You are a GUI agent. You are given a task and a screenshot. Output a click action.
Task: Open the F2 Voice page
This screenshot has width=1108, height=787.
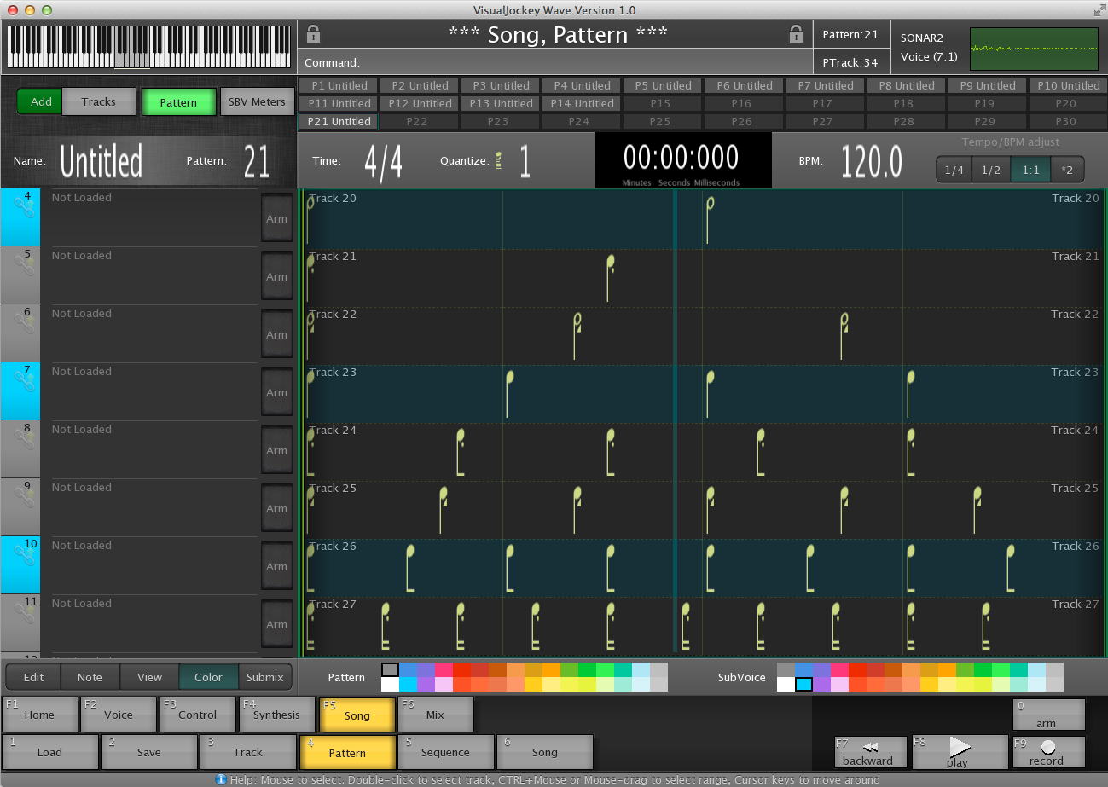click(x=119, y=715)
